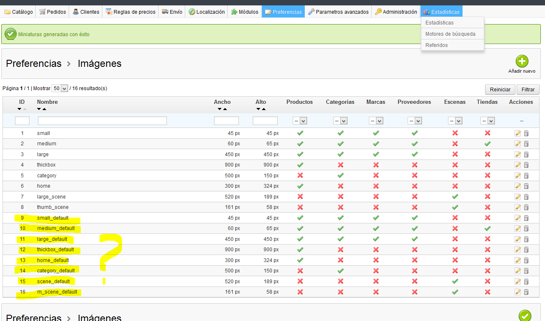Open the Módulos menu tab
545x321 pixels.
[244, 12]
